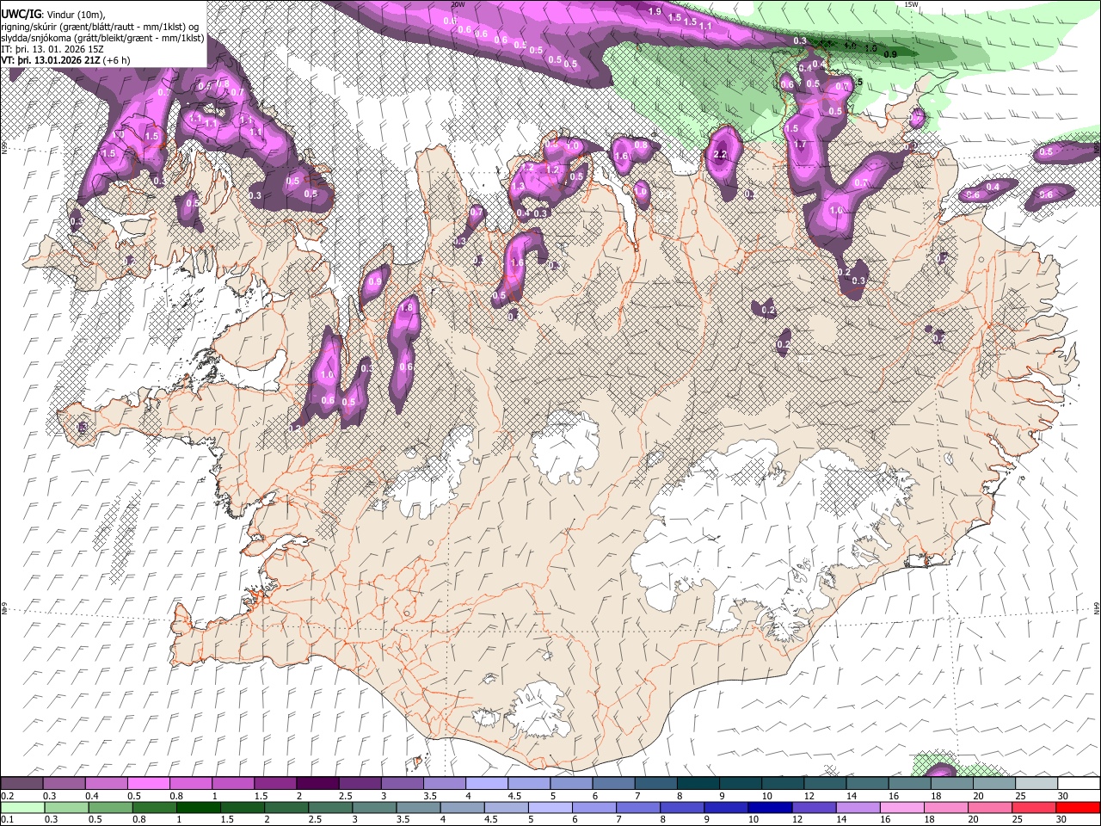Screen dimensions: 1101x826
Task: Click the 'UWC/IG' title text
Action: pos(22,14)
